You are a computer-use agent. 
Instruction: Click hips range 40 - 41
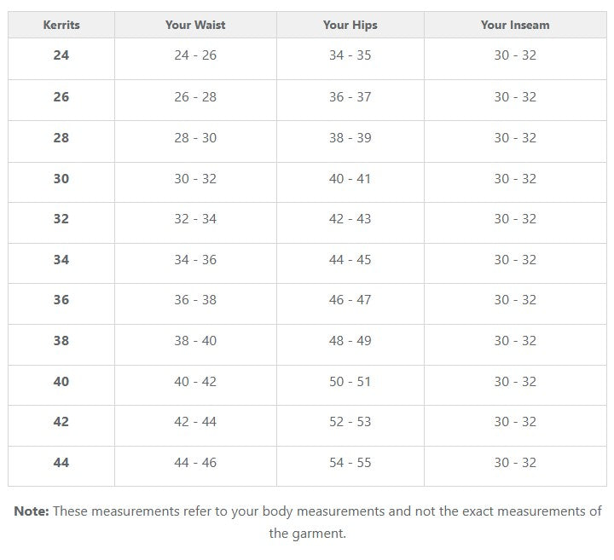pos(350,178)
